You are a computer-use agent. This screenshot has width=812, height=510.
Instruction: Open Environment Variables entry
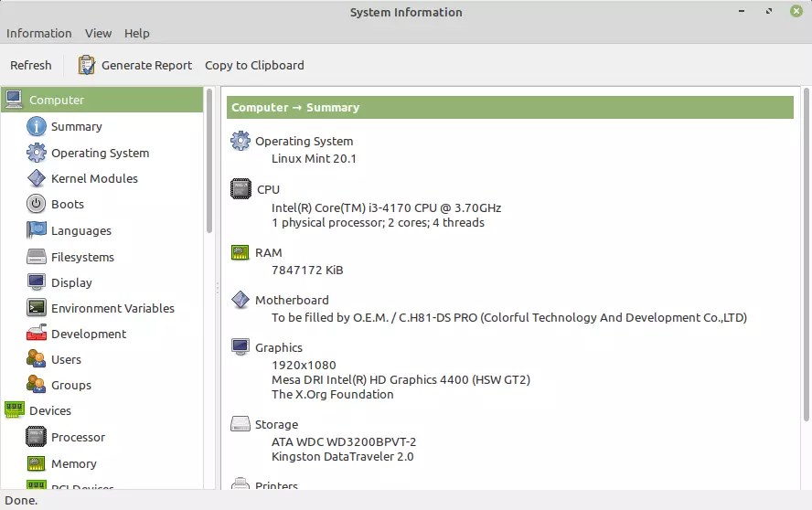click(x=112, y=308)
